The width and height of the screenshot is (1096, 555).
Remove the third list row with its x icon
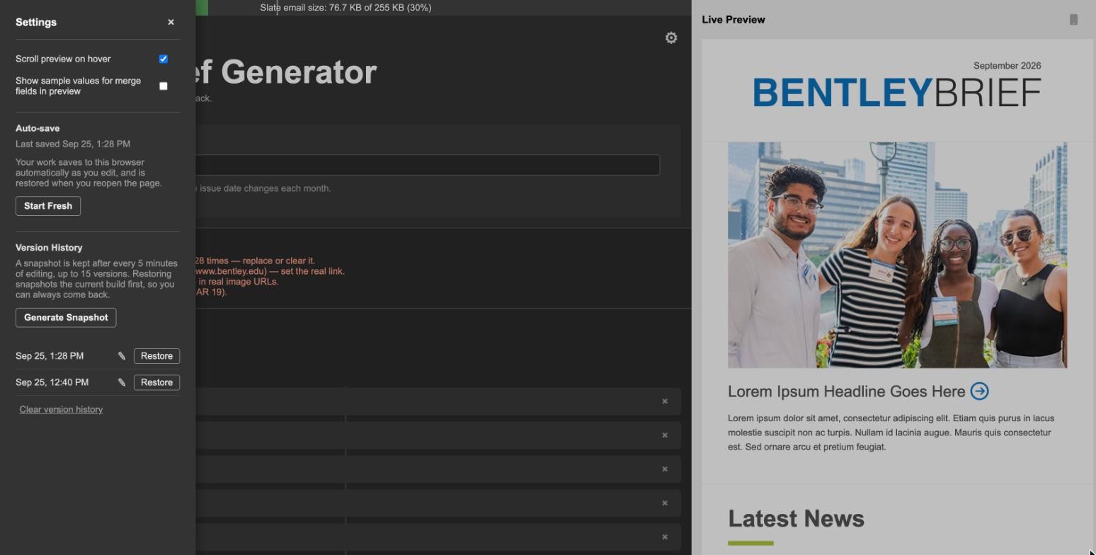[x=665, y=469]
